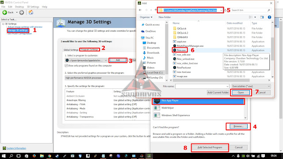The height and width of the screenshot is (159, 283).
Task: Click the Windows Start button on taskbar
Action: [4, 156]
